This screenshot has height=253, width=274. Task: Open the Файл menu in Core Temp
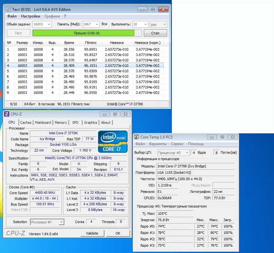tap(140, 144)
